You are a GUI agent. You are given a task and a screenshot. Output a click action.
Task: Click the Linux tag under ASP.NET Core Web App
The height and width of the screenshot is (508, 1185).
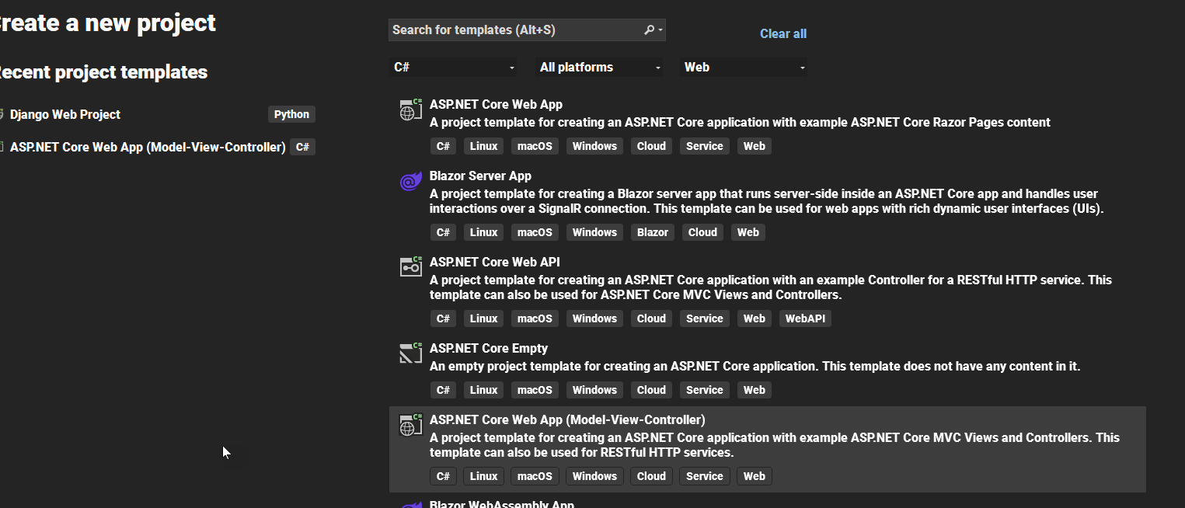pyautogui.click(x=483, y=146)
